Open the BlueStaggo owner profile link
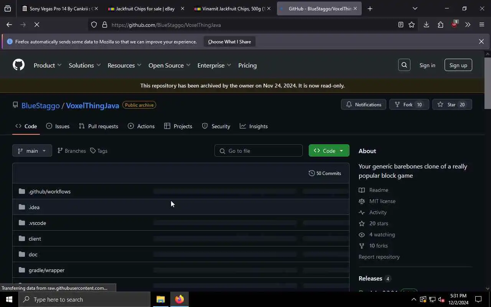This screenshot has width=491, height=307. pos(41,106)
